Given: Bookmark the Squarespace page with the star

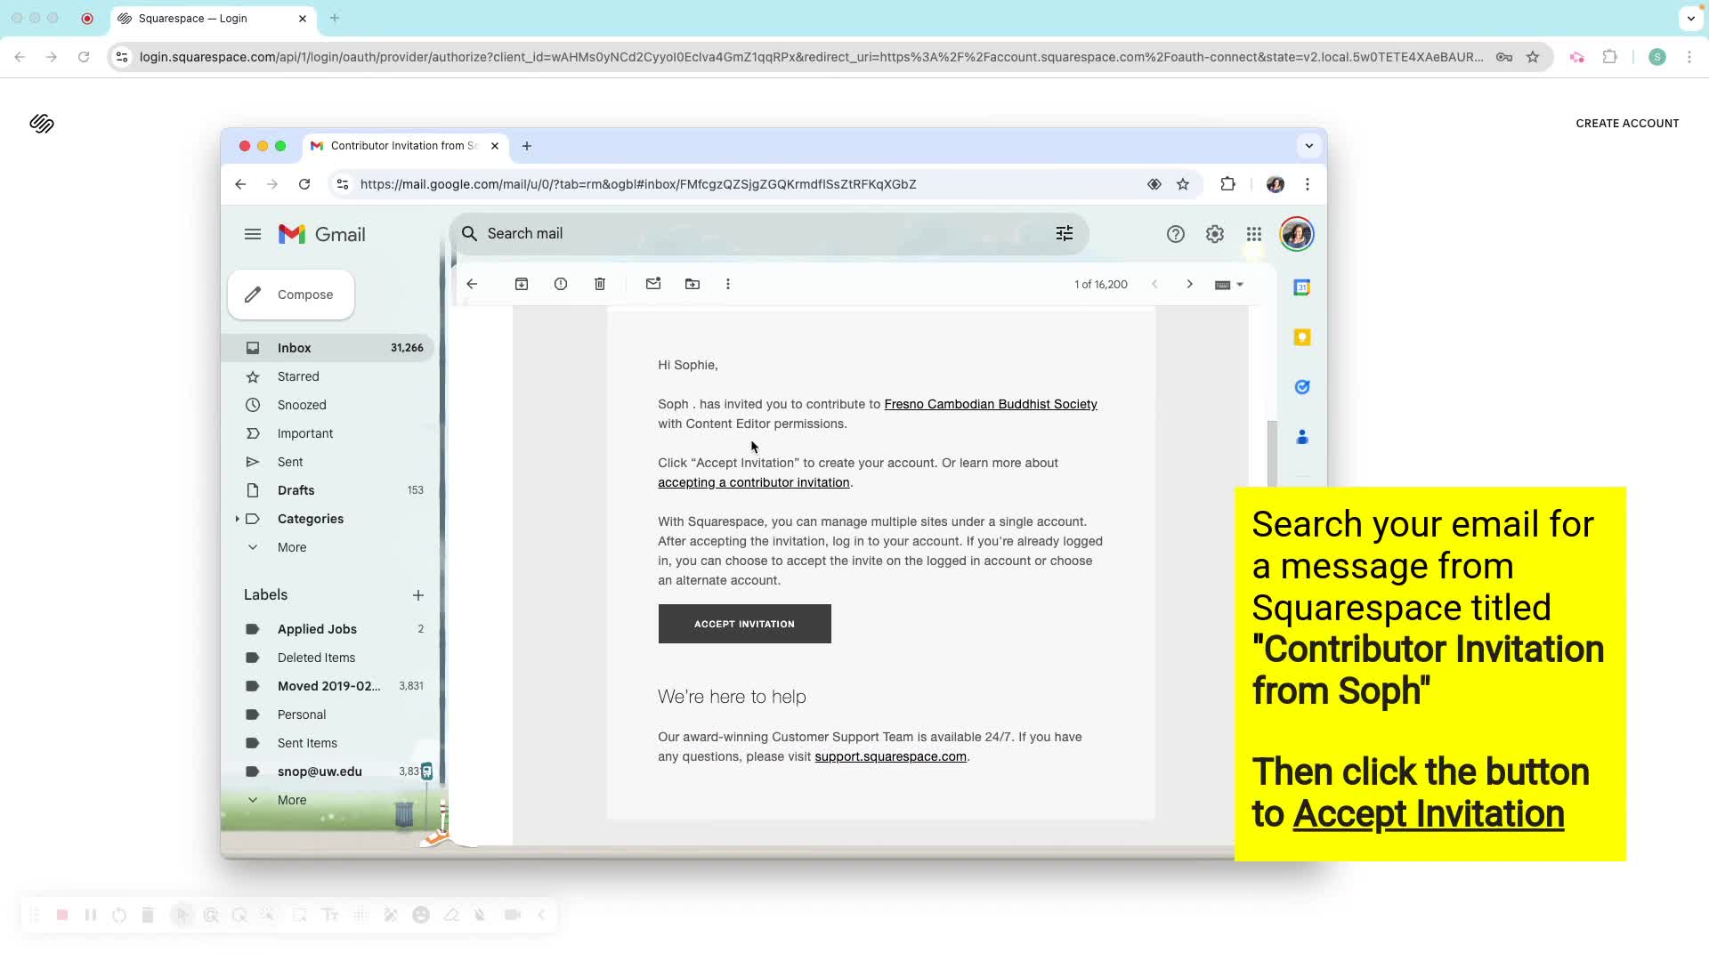Looking at the screenshot, I should [x=1533, y=57].
